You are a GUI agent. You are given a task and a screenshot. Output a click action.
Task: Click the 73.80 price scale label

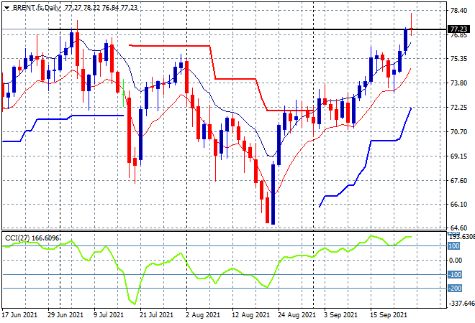point(458,83)
